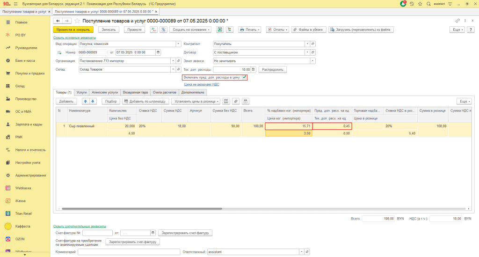The image size is (479, 257).
Task: Expand the Ответственный dropdown arrow
Action: click(302, 252)
